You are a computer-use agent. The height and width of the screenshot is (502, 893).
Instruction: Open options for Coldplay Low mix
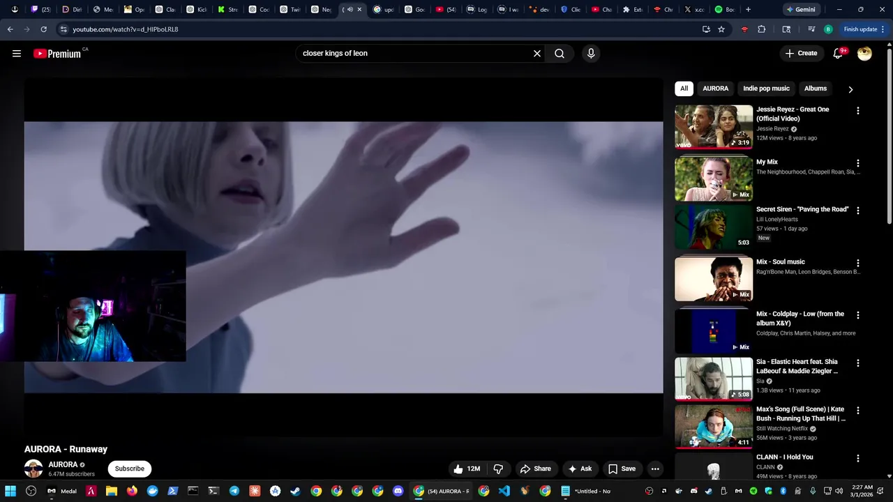pyautogui.click(x=858, y=315)
